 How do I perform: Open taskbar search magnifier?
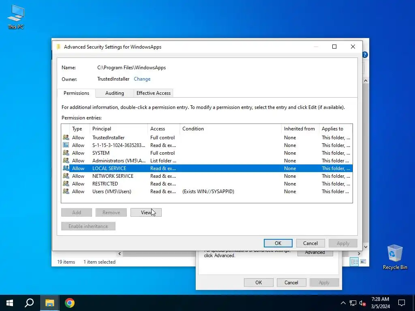pyautogui.click(x=29, y=303)
